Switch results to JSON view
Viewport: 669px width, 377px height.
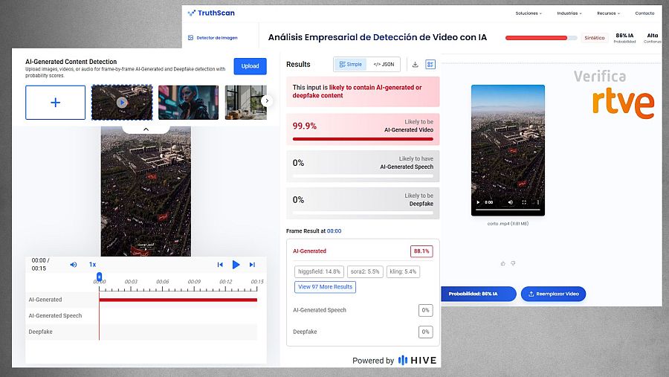(x=384, y=65)
